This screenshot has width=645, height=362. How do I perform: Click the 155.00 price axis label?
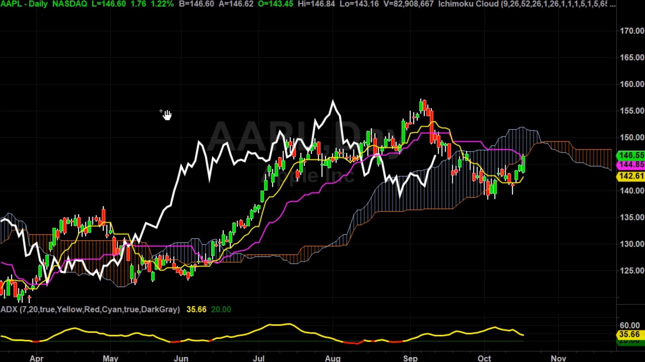tap(632, 111)
